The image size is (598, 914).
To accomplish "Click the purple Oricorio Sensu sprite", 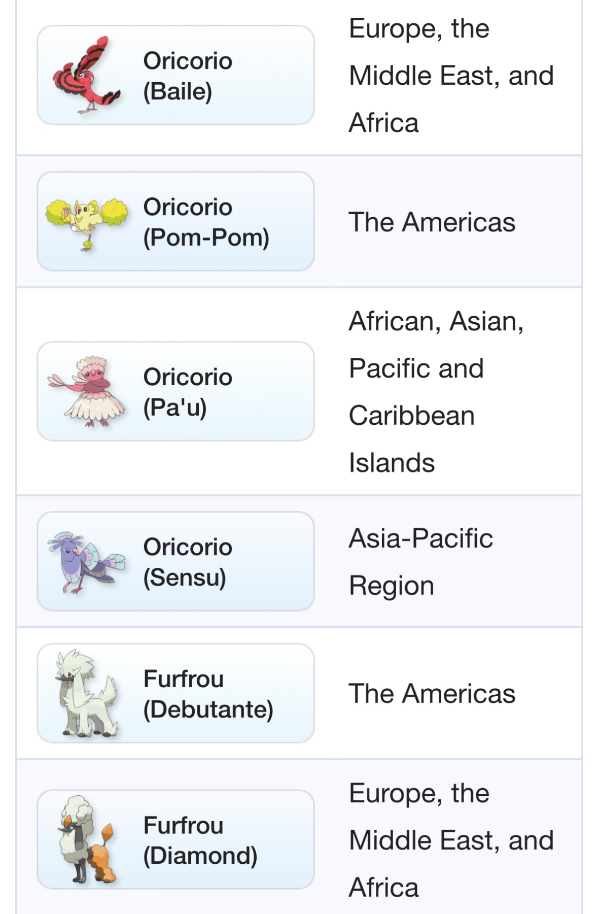I will pyautogui.click(x=85, y=561).
